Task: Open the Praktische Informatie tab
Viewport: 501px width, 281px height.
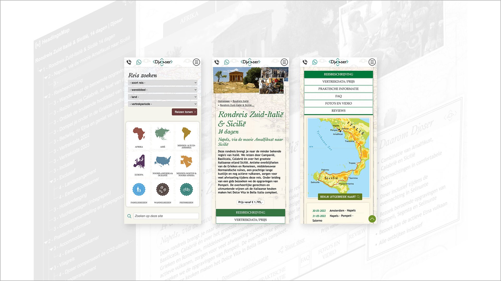Action: pyautogui.click(x=338, y=89)
